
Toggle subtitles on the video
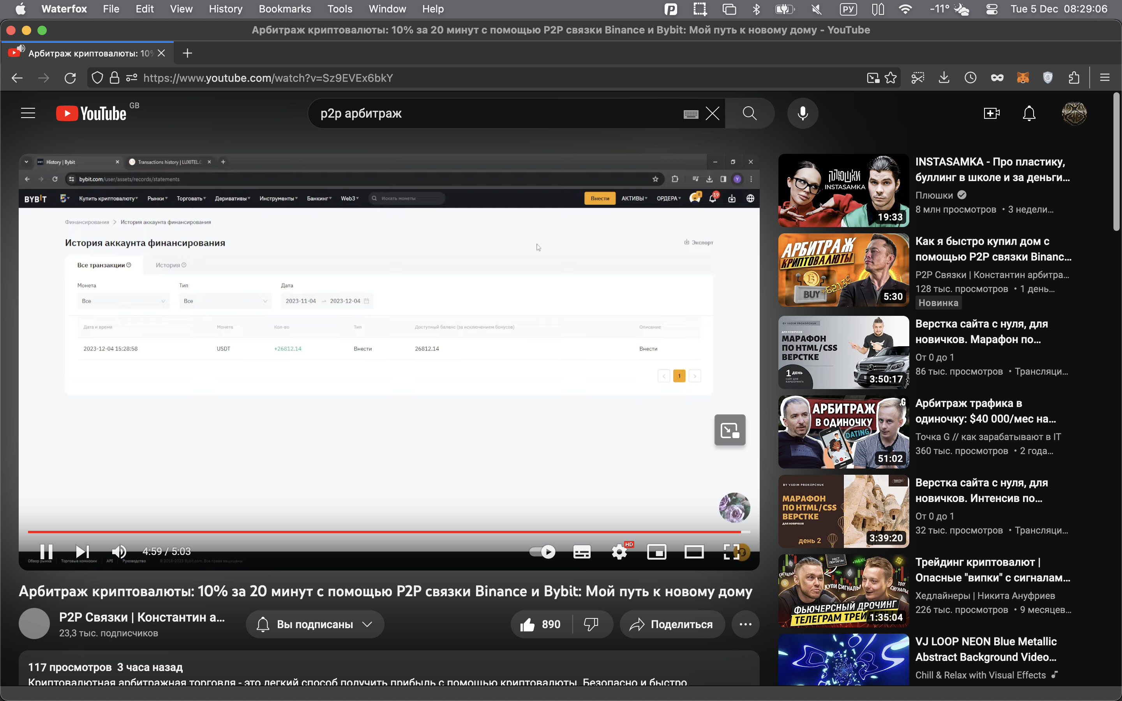click(x=582, y=552)
